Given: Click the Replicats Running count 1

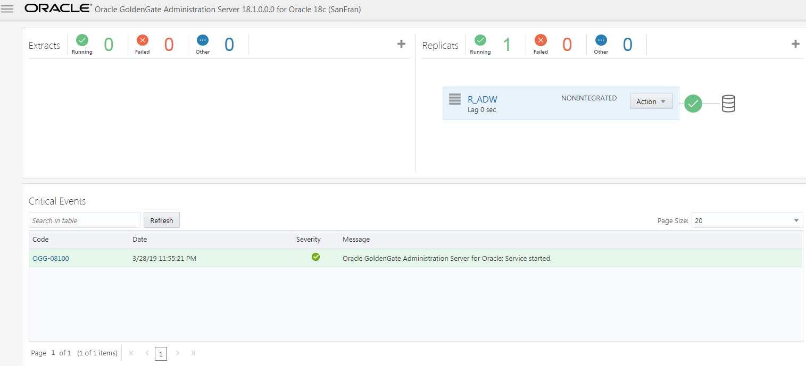Looking at the screenshot, I should (x=507, y=45).
